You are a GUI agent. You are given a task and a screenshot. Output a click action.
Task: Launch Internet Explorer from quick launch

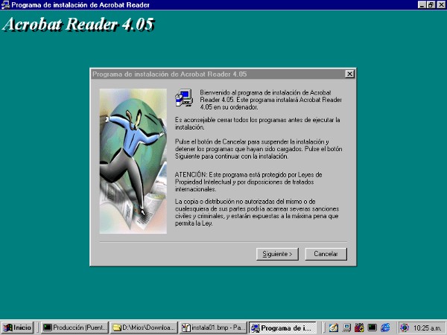385,327
